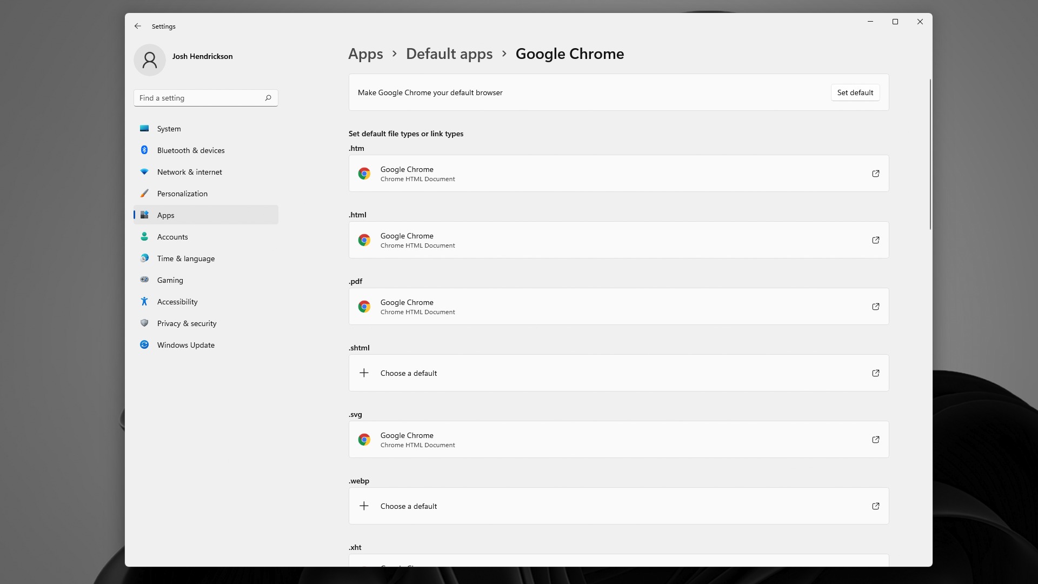Open external link icon for .webp
The height and width of the screenshot is (584, 1038).
click(876, 506)
